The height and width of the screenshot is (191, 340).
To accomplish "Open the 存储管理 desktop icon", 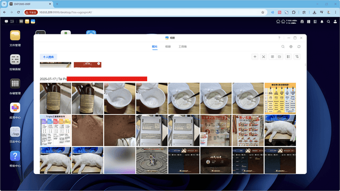I will point(15,84).
